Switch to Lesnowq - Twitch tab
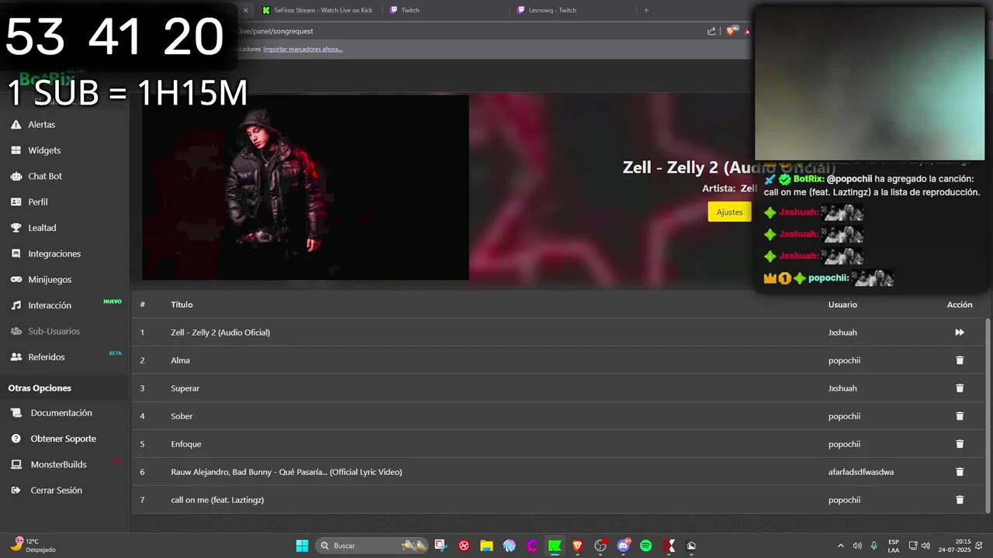Image resolution: width=993 pixels, height=558 pixels. 573,10
